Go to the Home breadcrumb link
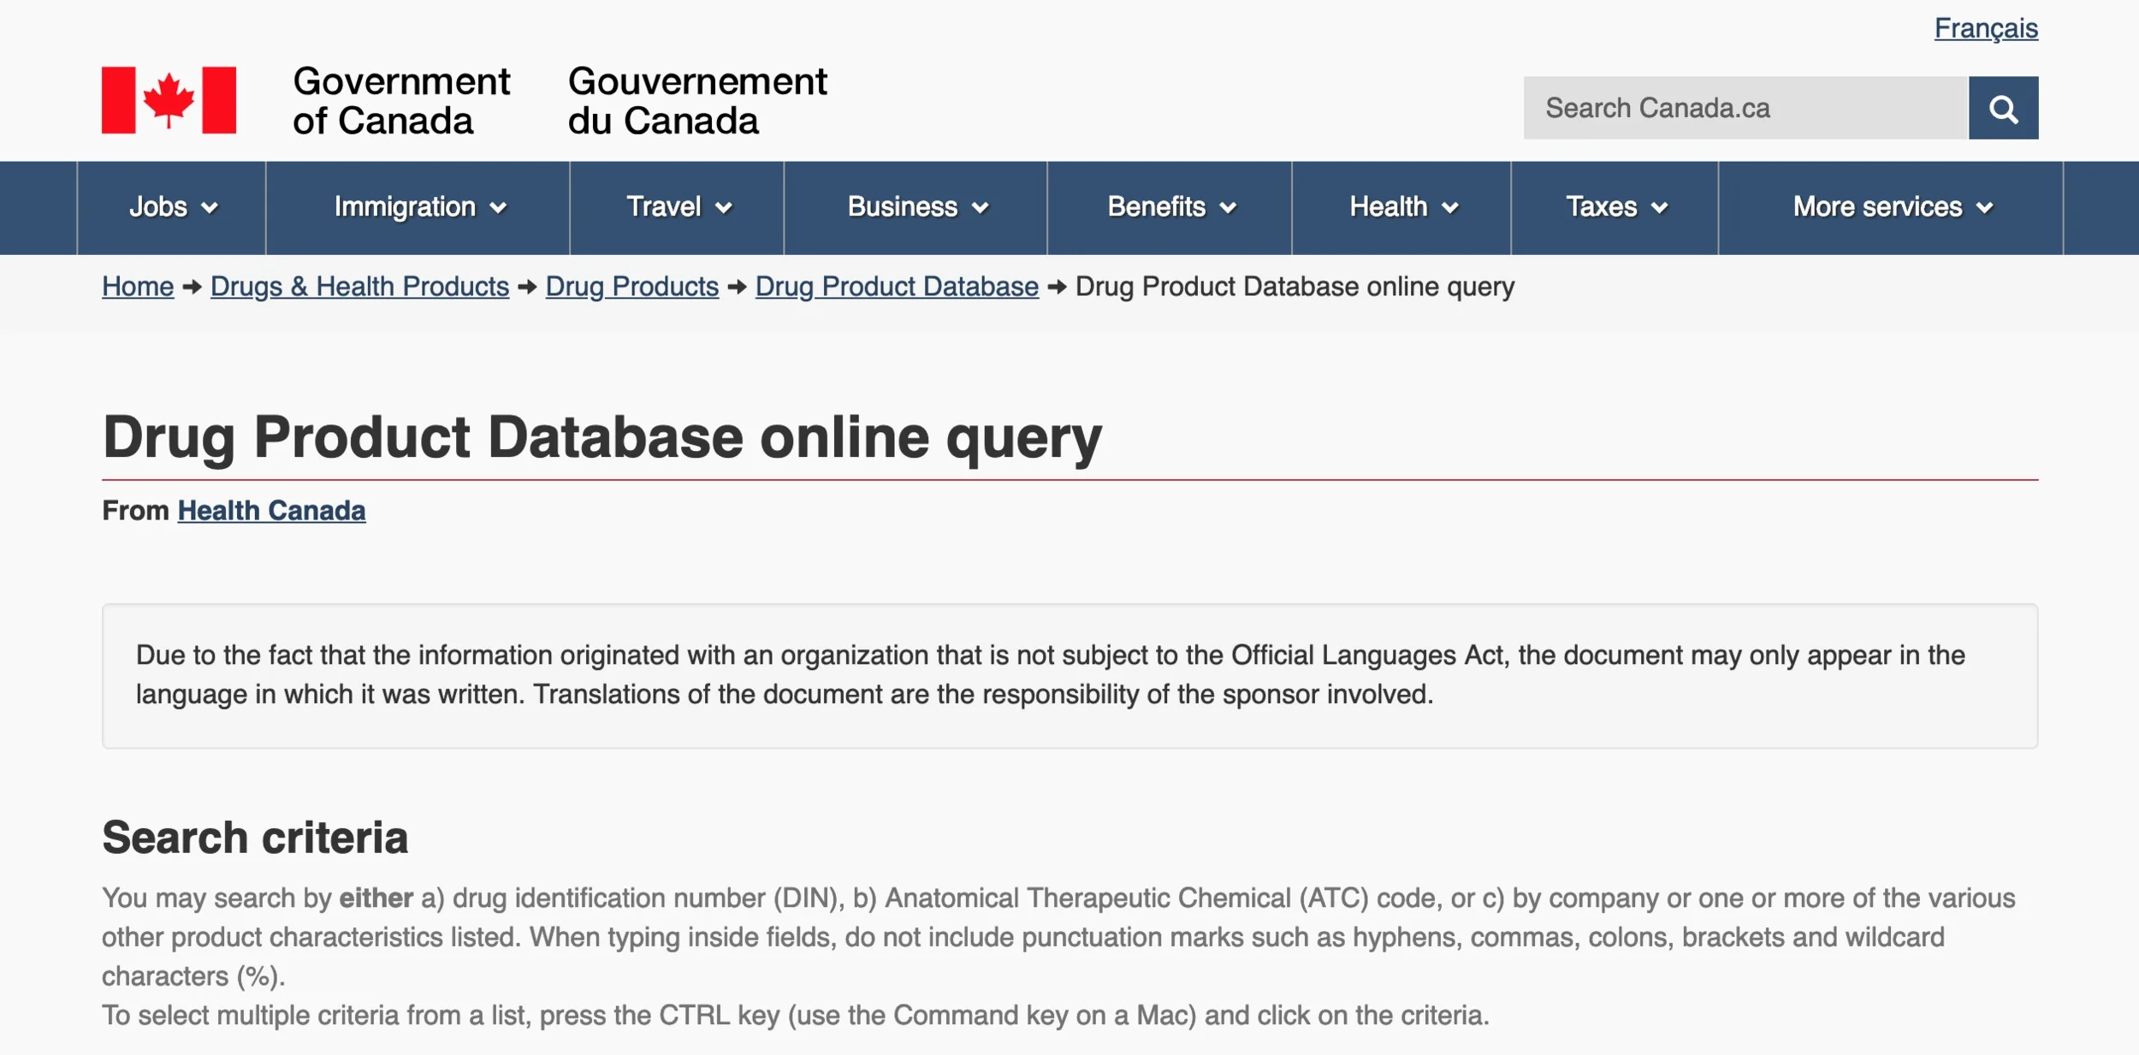The height and width of the screenshot is (1055, 2139). (138, 287)
